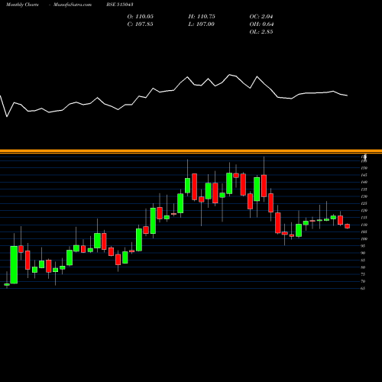This screenshot has width=382, height=382.
Task: Select the high value 'H: 110.75'
Action: 202,17
